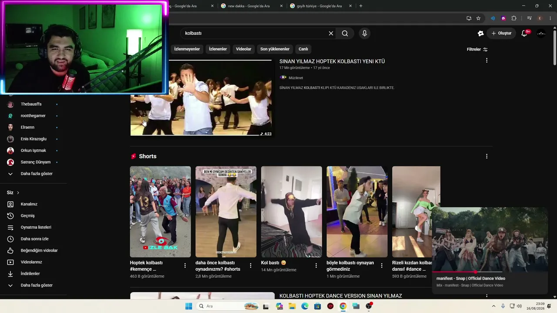The image size is (557, 313).
Task: Expand the Siz section chevron
Action: click(18, 193)
